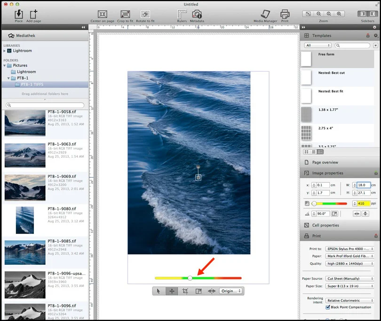Toggle the Print panel lock
Image resolution: width=381 pixels, height=321 pixels.
click(x=376, y=236)
